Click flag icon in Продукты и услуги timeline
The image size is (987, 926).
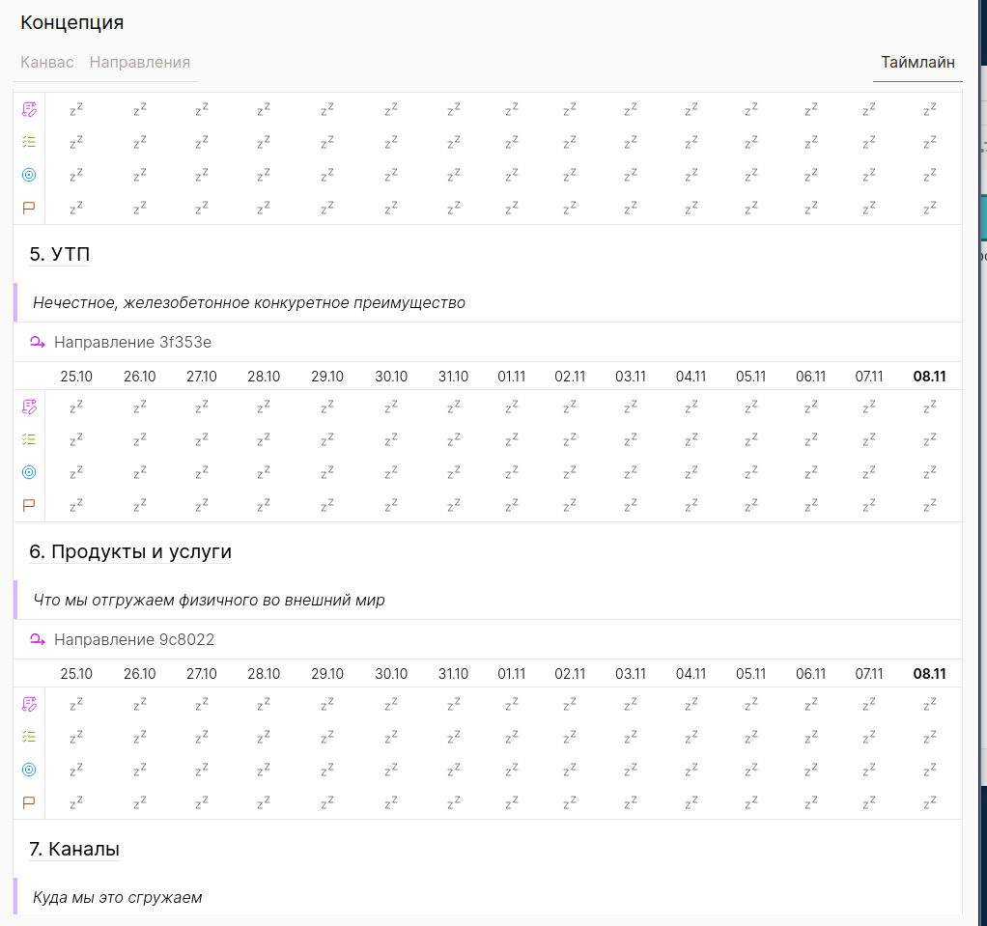29,802
